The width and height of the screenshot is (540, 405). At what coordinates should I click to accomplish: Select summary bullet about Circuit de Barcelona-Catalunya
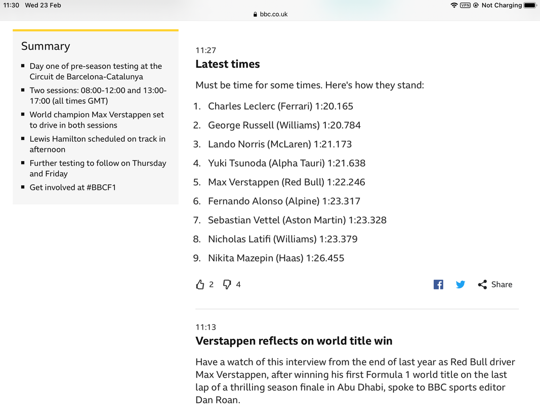(x=96, y=71)
